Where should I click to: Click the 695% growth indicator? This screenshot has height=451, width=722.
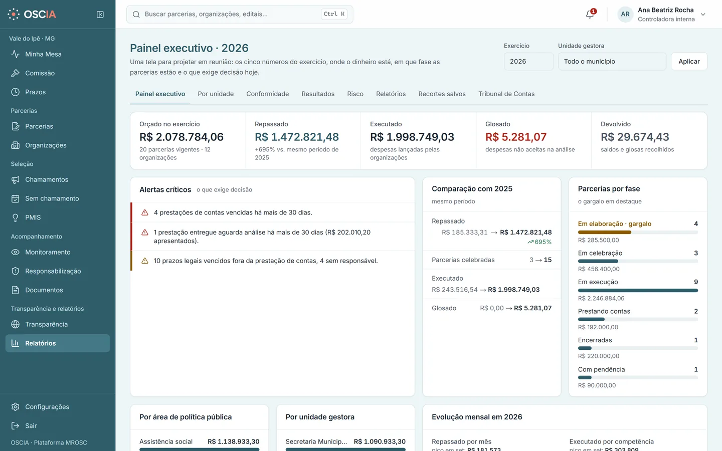(x=539, y=242)
